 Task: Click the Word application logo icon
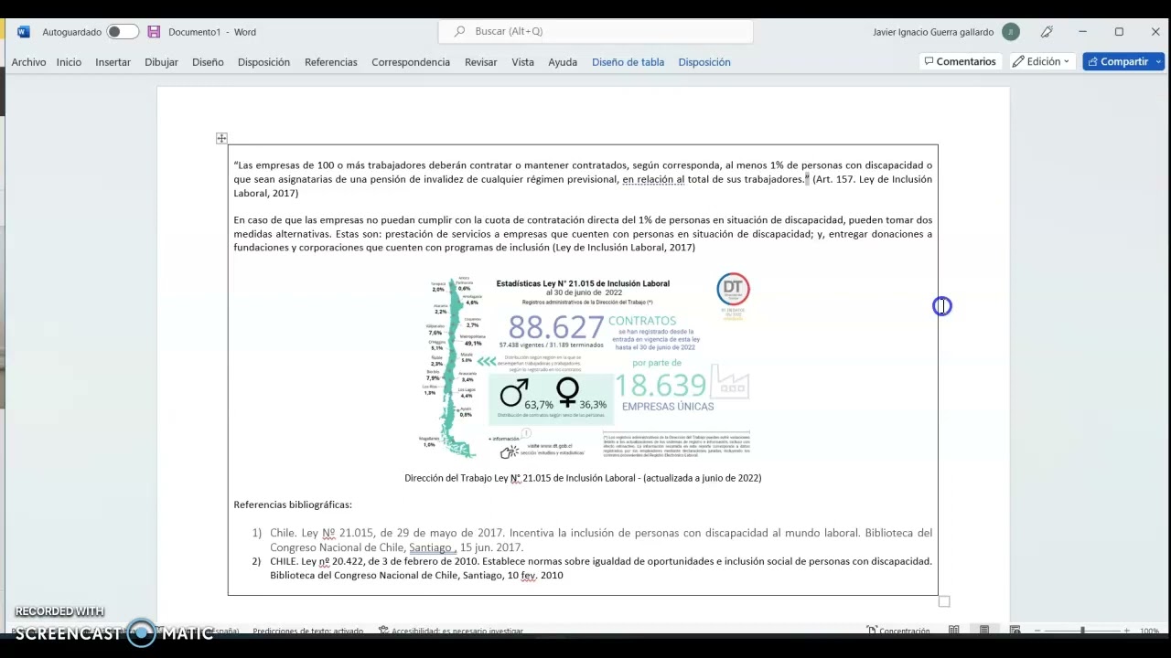(24, 32)
